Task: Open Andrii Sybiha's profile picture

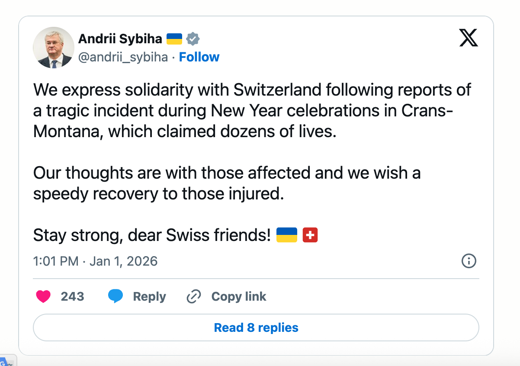Action: coord(54,48)
